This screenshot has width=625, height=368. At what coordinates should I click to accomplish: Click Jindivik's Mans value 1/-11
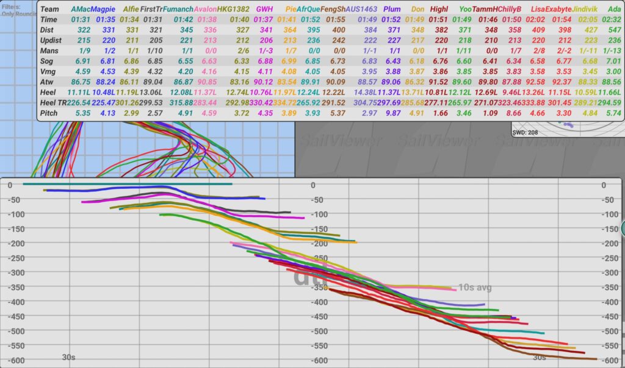pos(588,51)
